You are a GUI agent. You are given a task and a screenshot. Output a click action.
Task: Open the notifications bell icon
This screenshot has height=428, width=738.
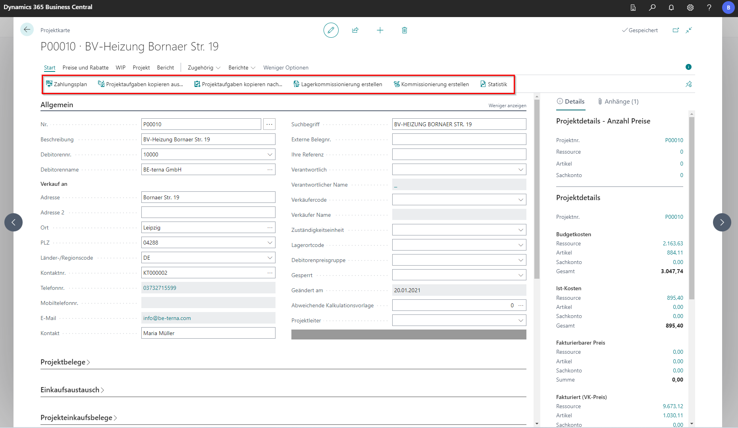671,8
